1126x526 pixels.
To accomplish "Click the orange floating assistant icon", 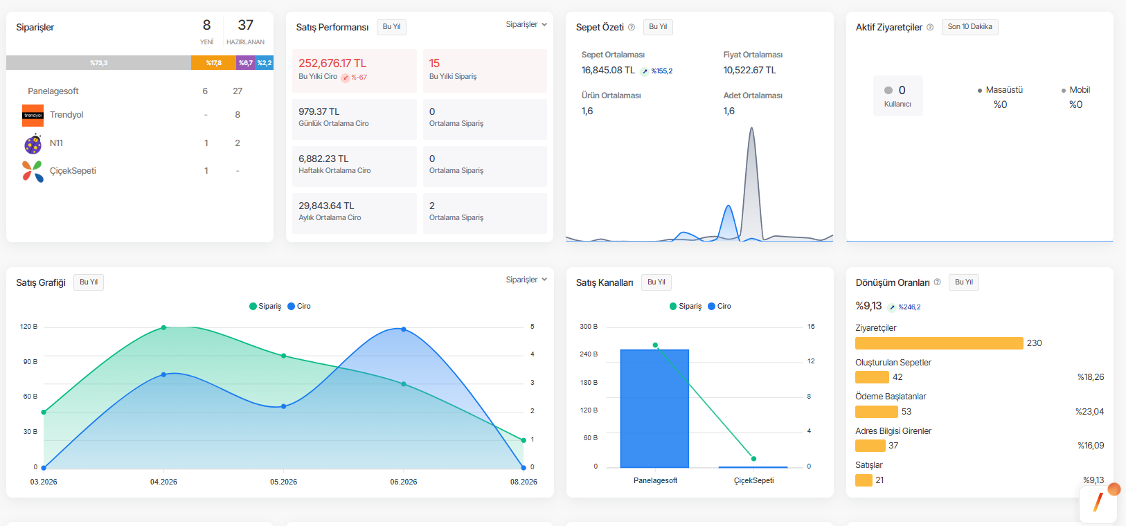I will [1098, 502].
